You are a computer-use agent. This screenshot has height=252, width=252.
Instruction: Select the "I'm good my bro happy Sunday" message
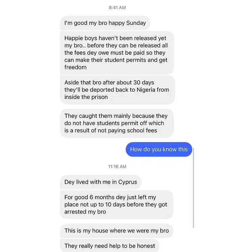coord(105,23)
